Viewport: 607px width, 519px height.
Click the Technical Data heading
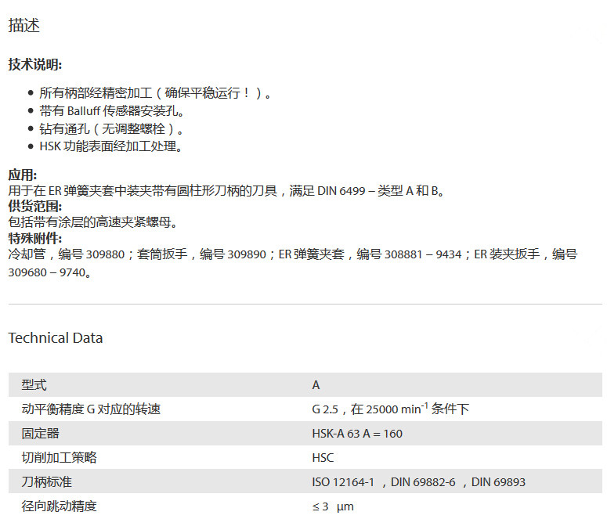55,338
